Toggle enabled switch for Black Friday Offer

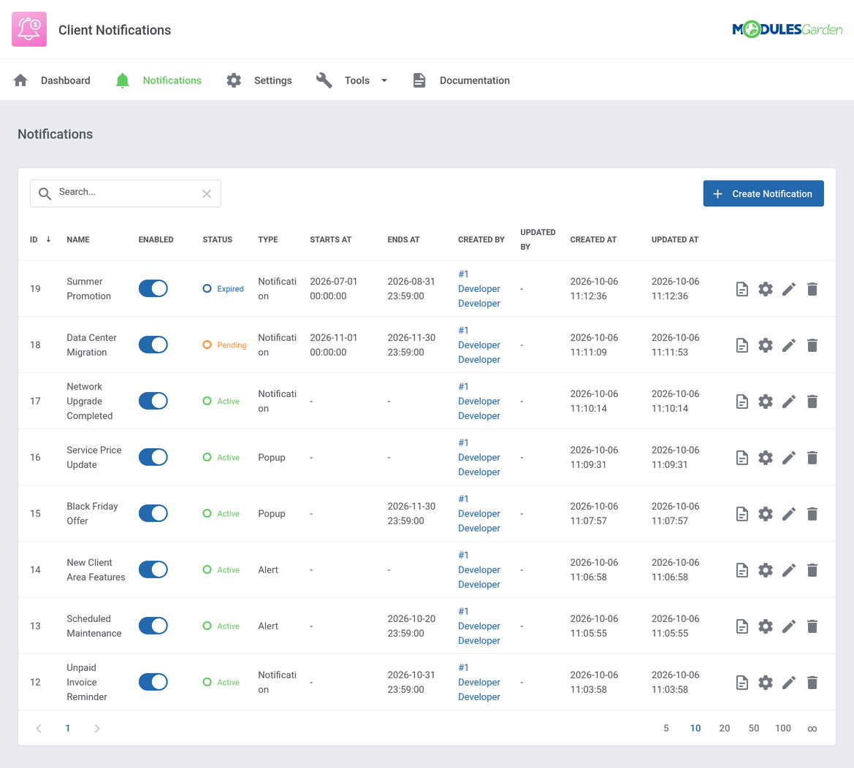[x=153, y=513]
